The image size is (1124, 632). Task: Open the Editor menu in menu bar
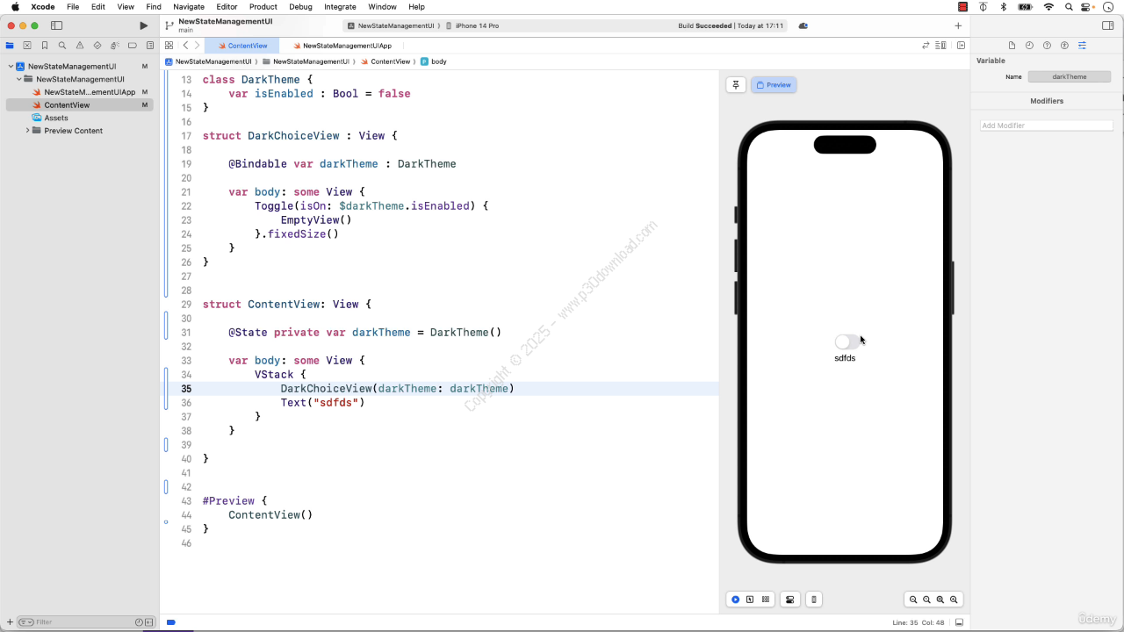click(227, 7)
